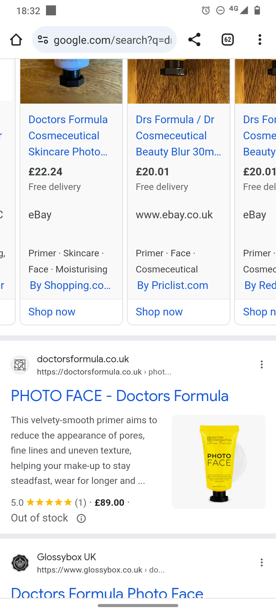Tap the doctorsformula.co.uk site favicon
Viewport: 276px width, 614px height.
coord(20,365)
